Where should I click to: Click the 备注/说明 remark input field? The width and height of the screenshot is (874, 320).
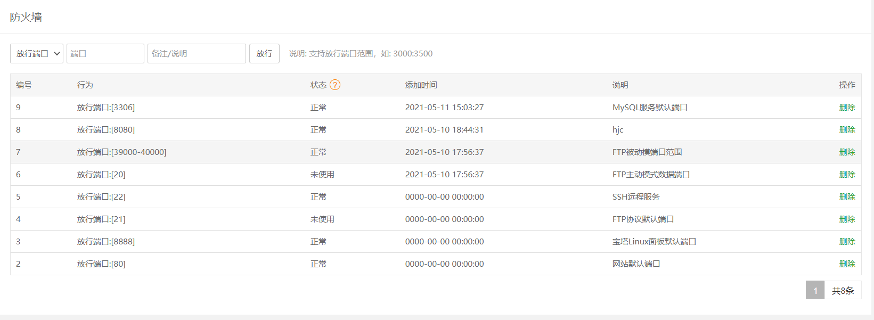pyautogui.click(x=197, y=53)
